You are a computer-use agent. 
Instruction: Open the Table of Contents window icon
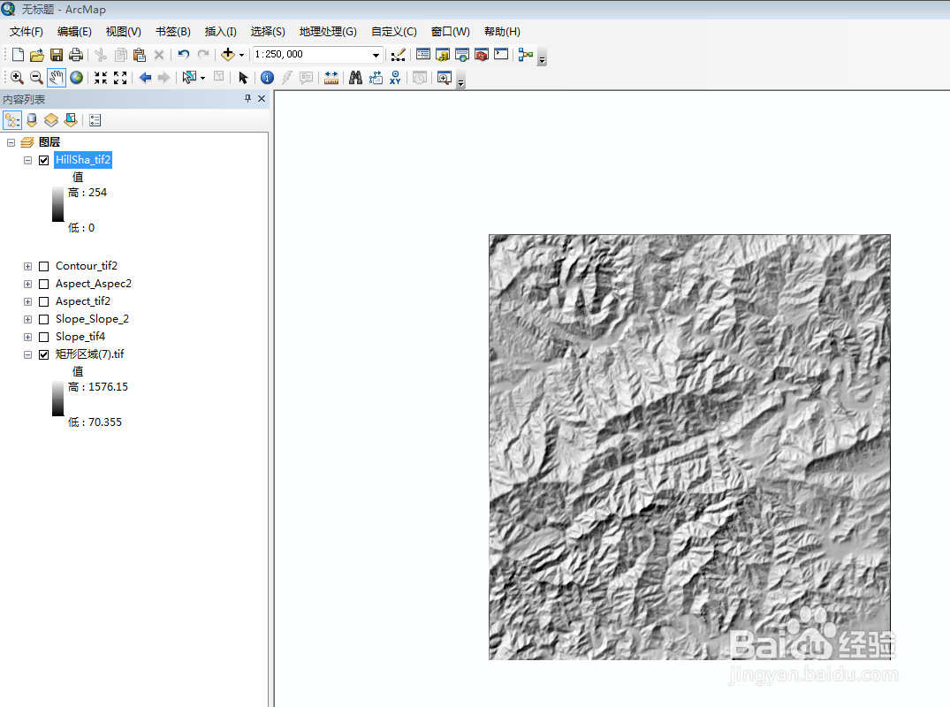pyautogui.click(x=423, y=55)
